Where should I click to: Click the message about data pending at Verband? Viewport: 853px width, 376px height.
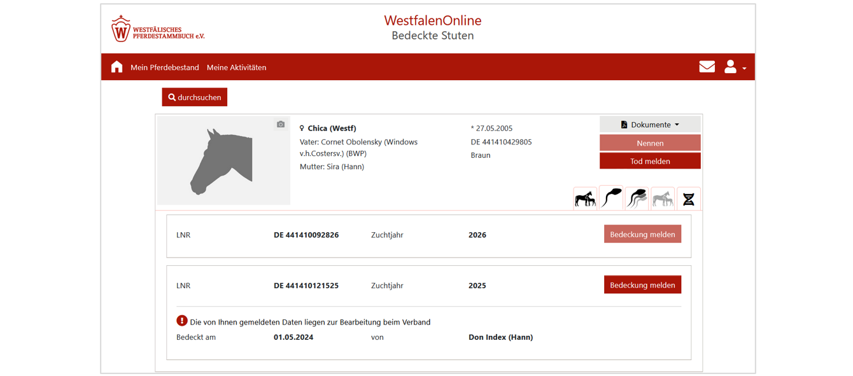point(310,322)
